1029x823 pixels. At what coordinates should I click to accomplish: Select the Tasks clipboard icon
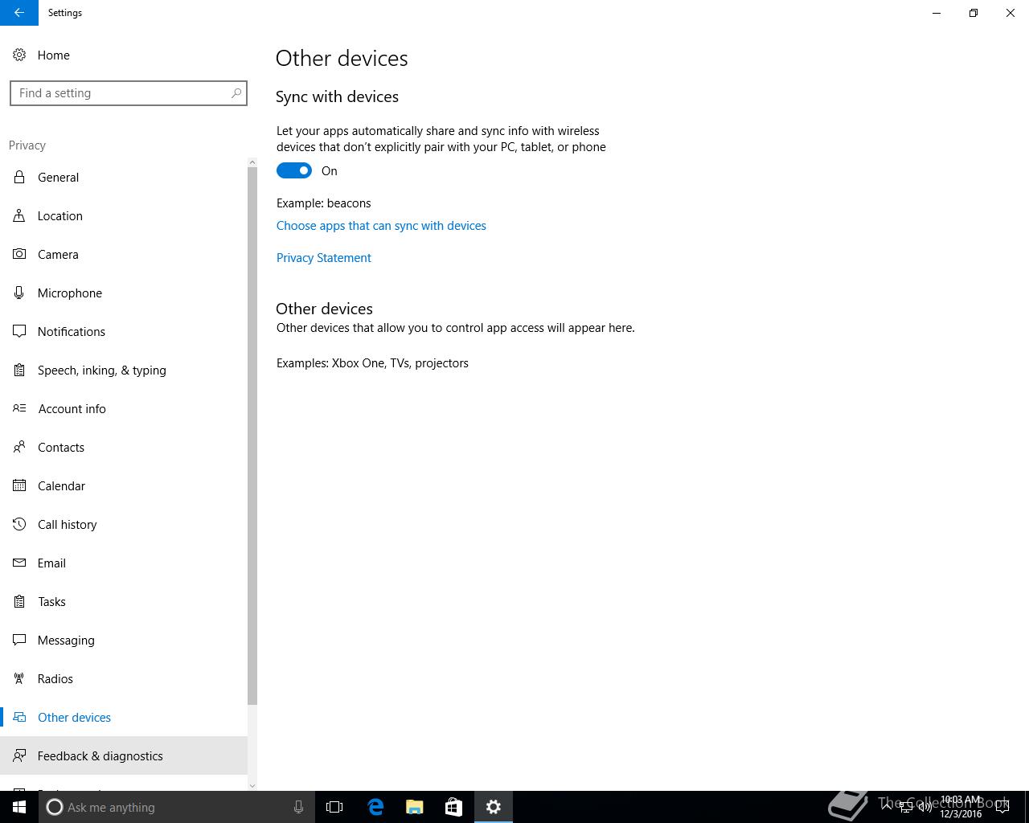19,601
